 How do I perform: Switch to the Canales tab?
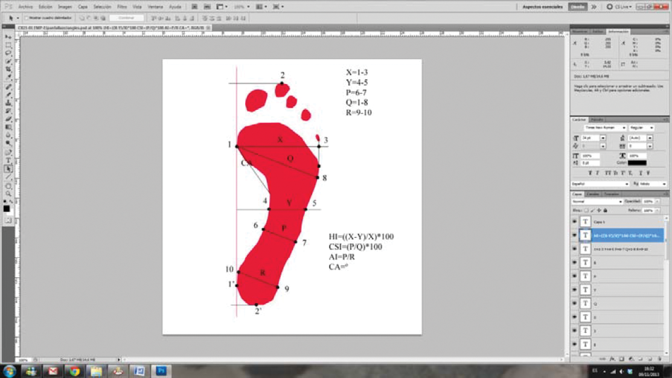coord(593,194)
